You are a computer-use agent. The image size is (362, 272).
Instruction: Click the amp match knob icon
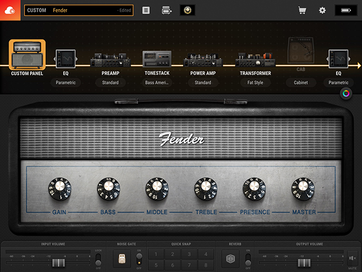(x=187, y=10)
